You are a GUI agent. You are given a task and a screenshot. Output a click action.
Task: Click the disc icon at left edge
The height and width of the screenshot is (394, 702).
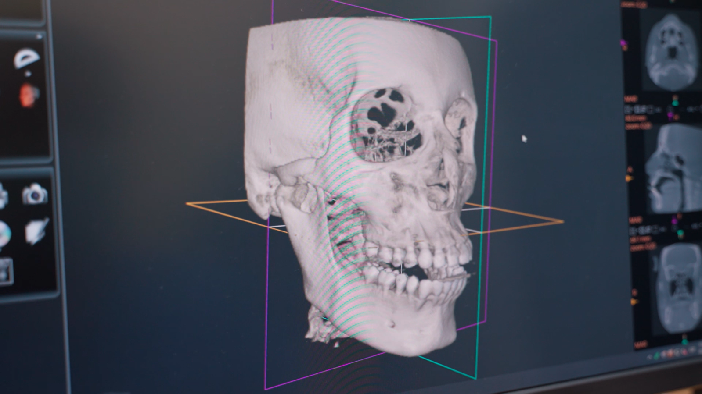[4, 234]
